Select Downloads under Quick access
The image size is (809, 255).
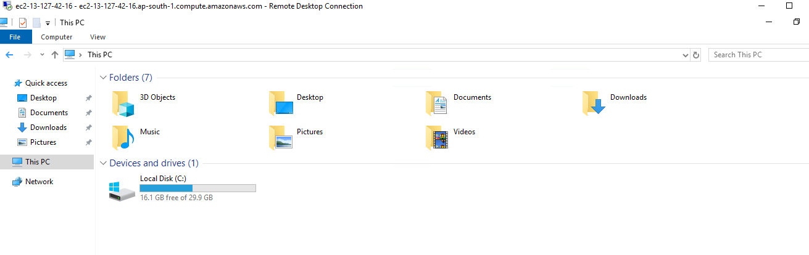[x=48, y=127]
